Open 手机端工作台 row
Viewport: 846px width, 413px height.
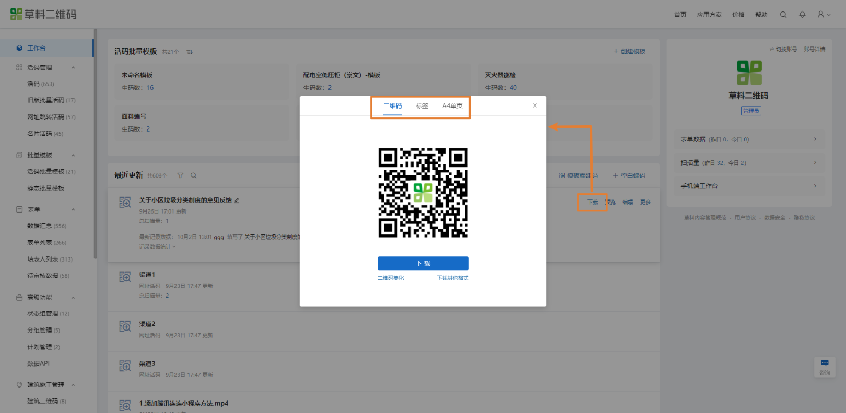(749, 186)
